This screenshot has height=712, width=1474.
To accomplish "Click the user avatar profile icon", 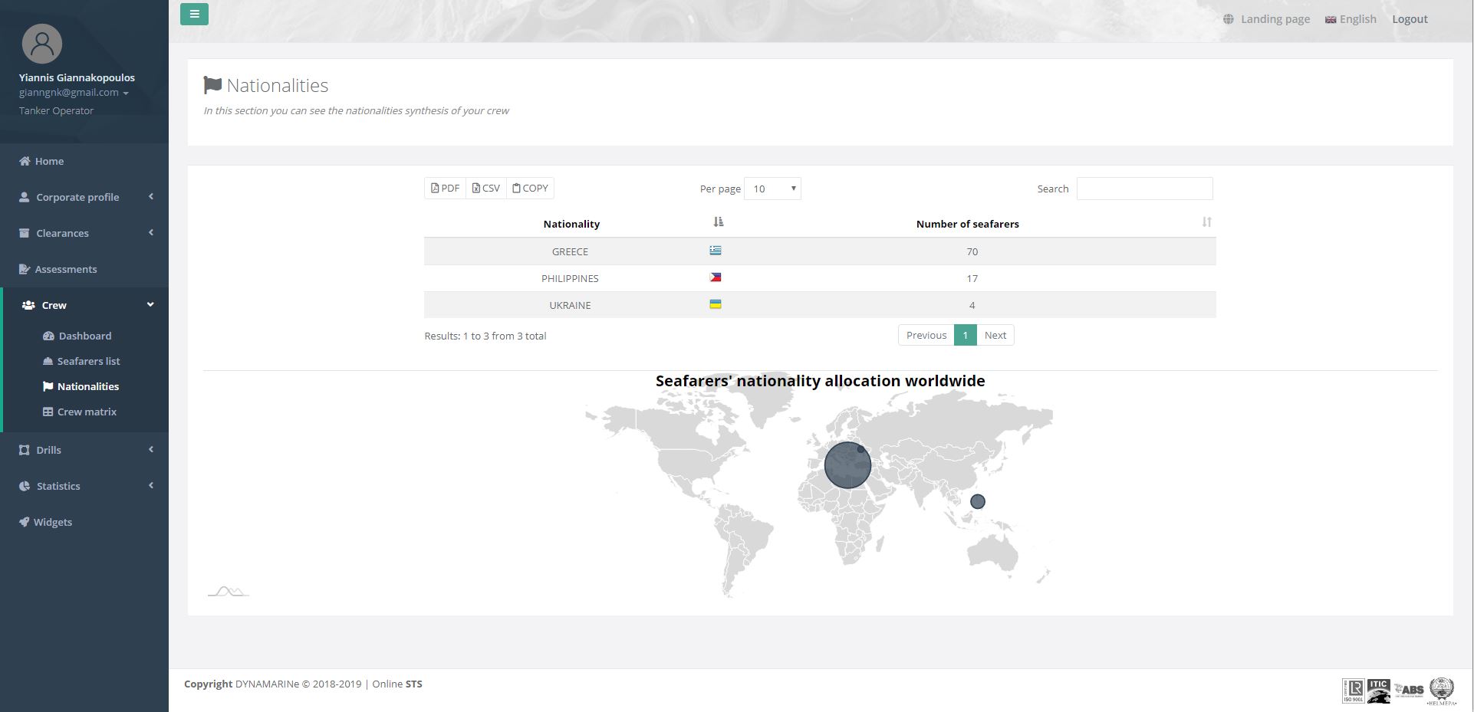I will click(x=42, y=44).
